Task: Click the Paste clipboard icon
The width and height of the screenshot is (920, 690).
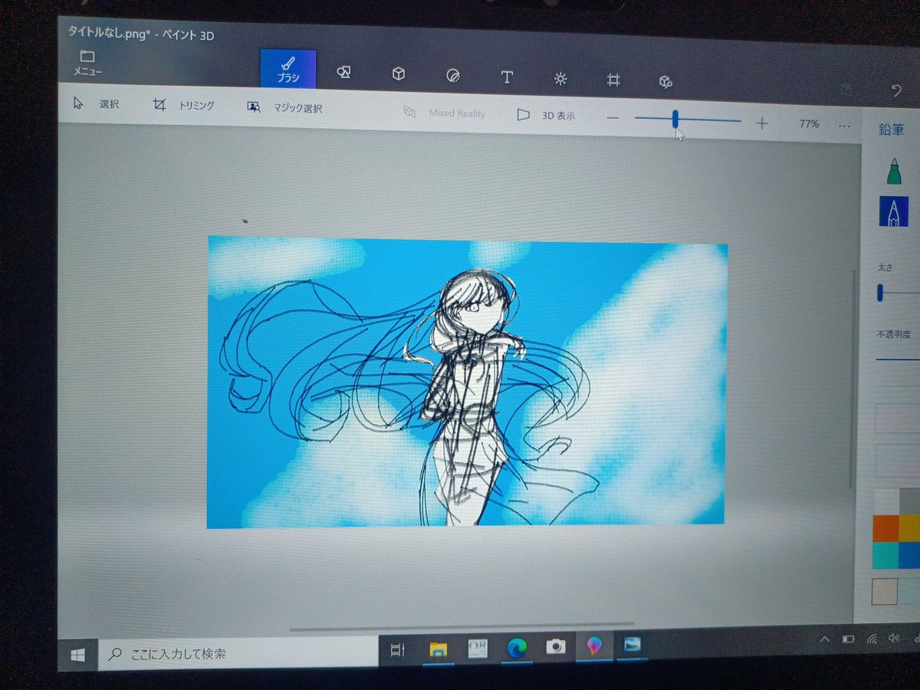Action: pyautogui.click(x=846, y=90)
